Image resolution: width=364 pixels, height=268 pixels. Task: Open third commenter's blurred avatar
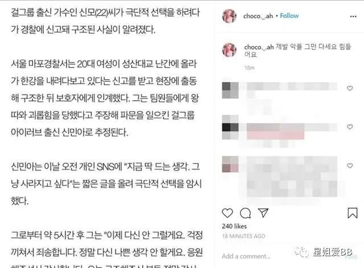[230, 164]
